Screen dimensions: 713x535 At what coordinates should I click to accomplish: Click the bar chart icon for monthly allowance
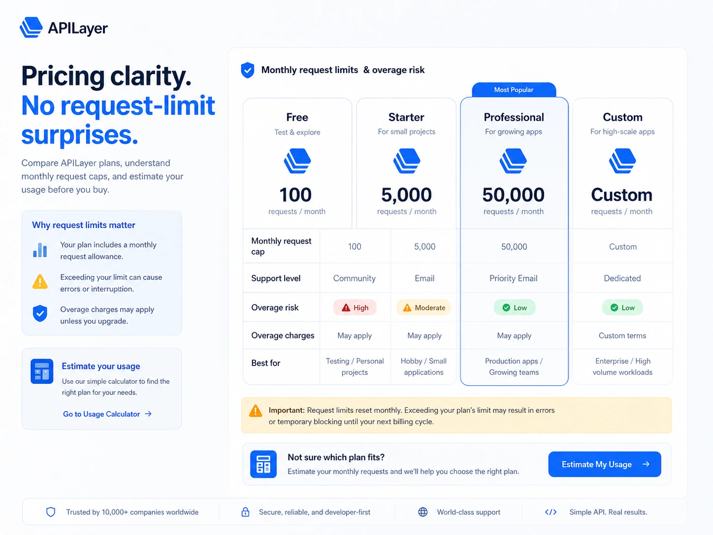(x=40, y=250)
